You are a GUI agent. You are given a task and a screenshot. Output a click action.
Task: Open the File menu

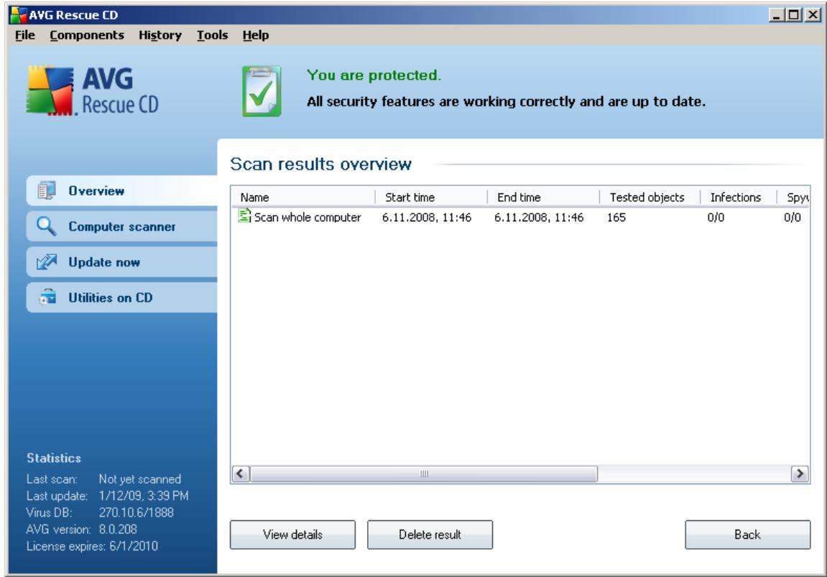click(25, 35)
